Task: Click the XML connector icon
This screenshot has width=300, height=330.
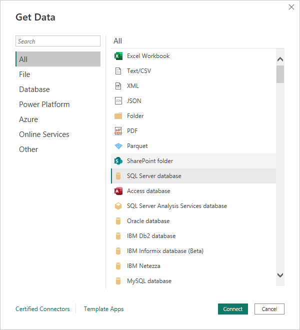Action: click(x=118, y=86)
